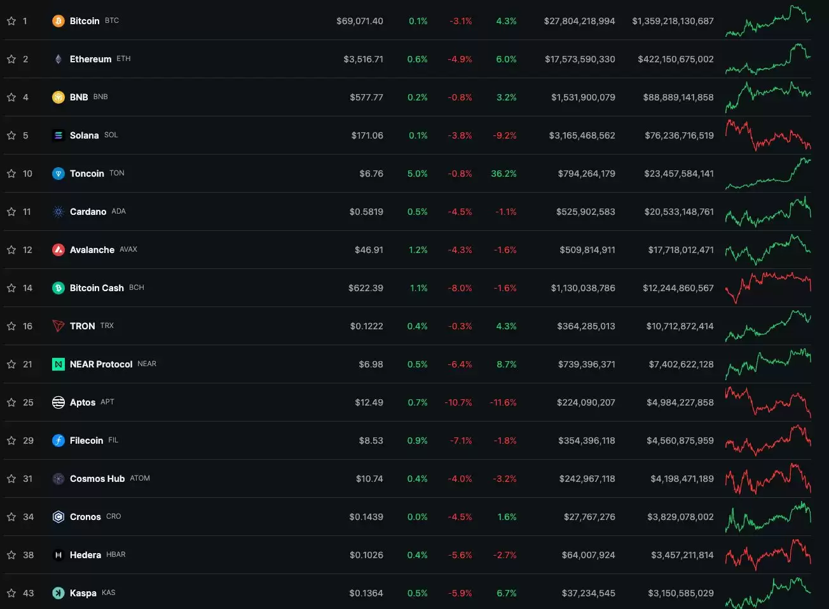This screenshot has width=829, height=609.
Task: Click the Avalanche red logo icon
Action: 58,250
